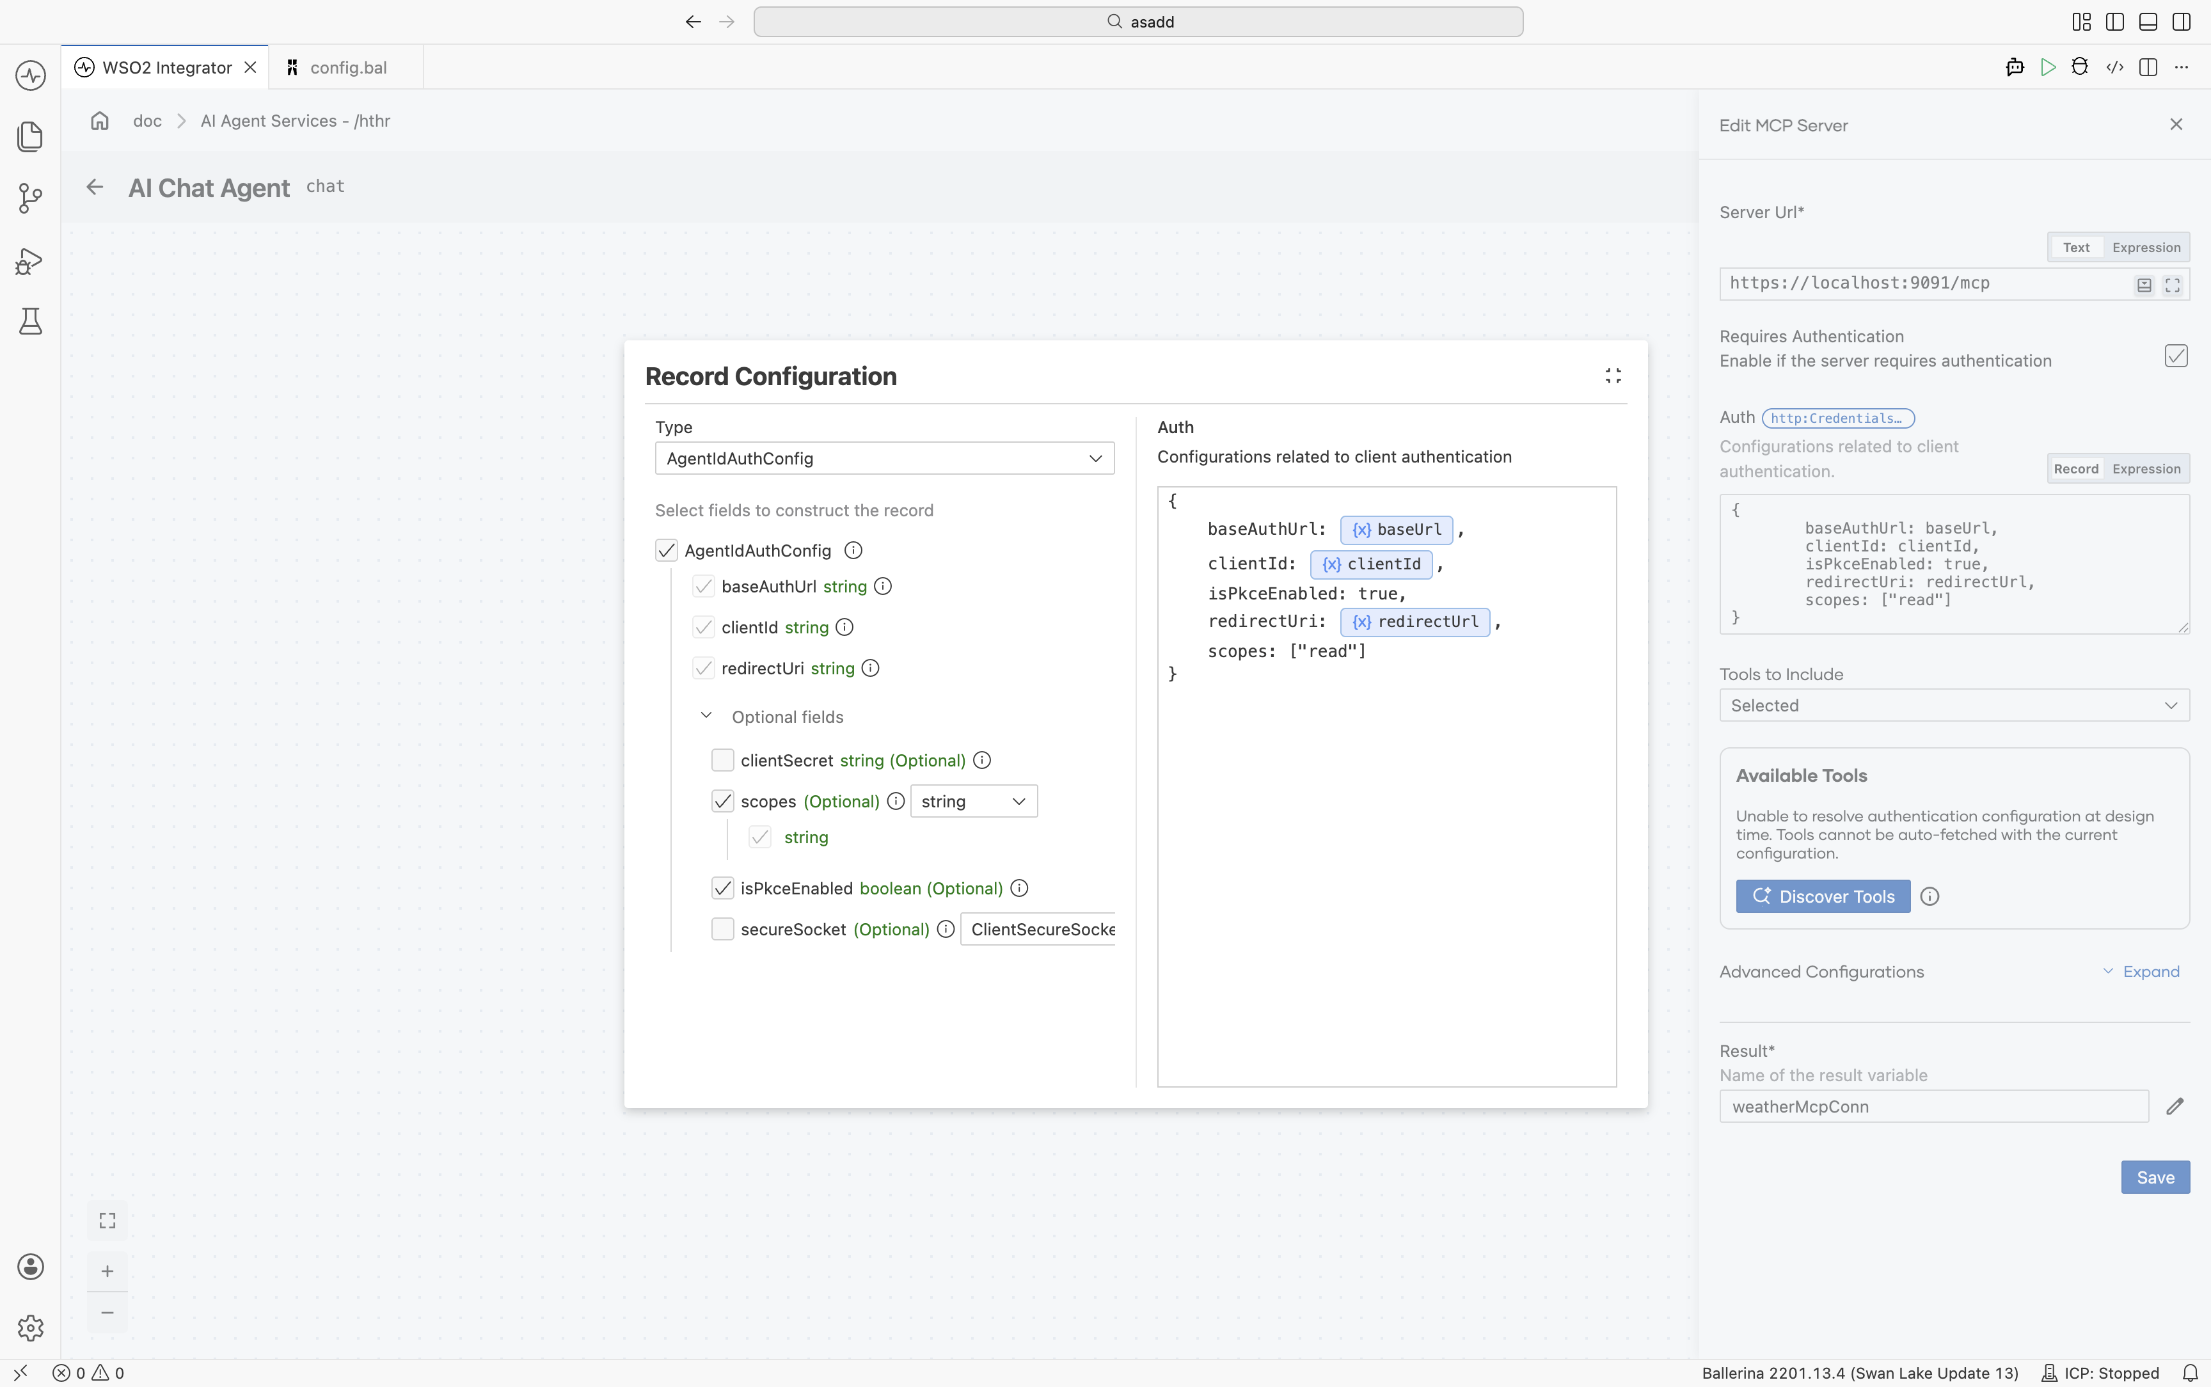Click the doc breadcrumb link

coord(148,121)
